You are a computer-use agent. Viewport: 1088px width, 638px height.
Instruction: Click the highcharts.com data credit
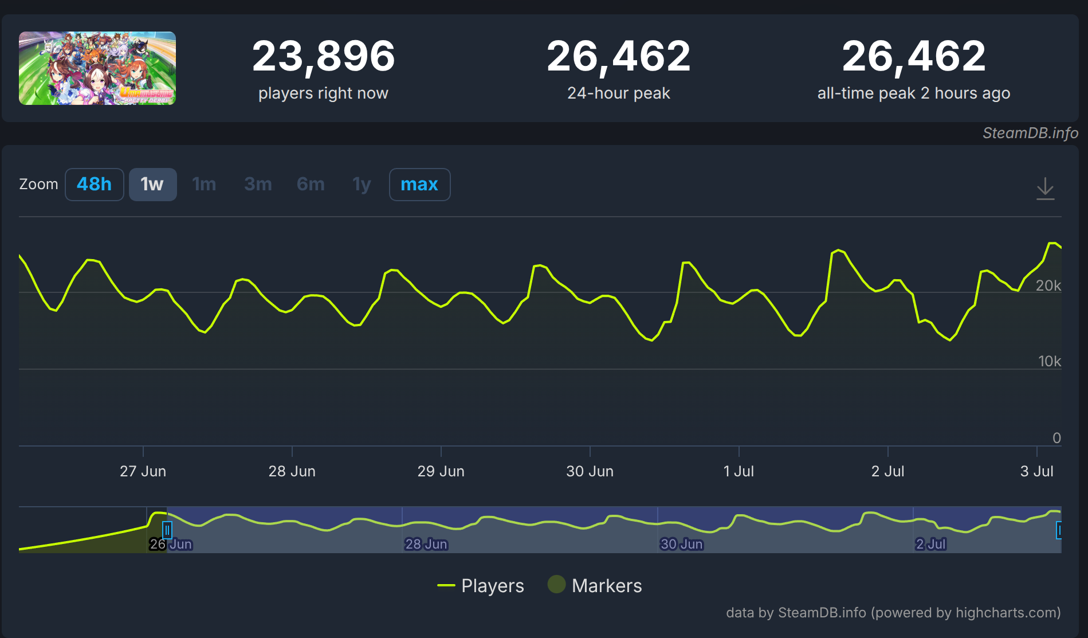(893, 613)
